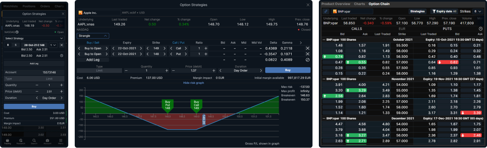This screenshot has width=487, height=148.
Task: Open the Select Strategy dropdown
Action: click(x=34, y=38)
